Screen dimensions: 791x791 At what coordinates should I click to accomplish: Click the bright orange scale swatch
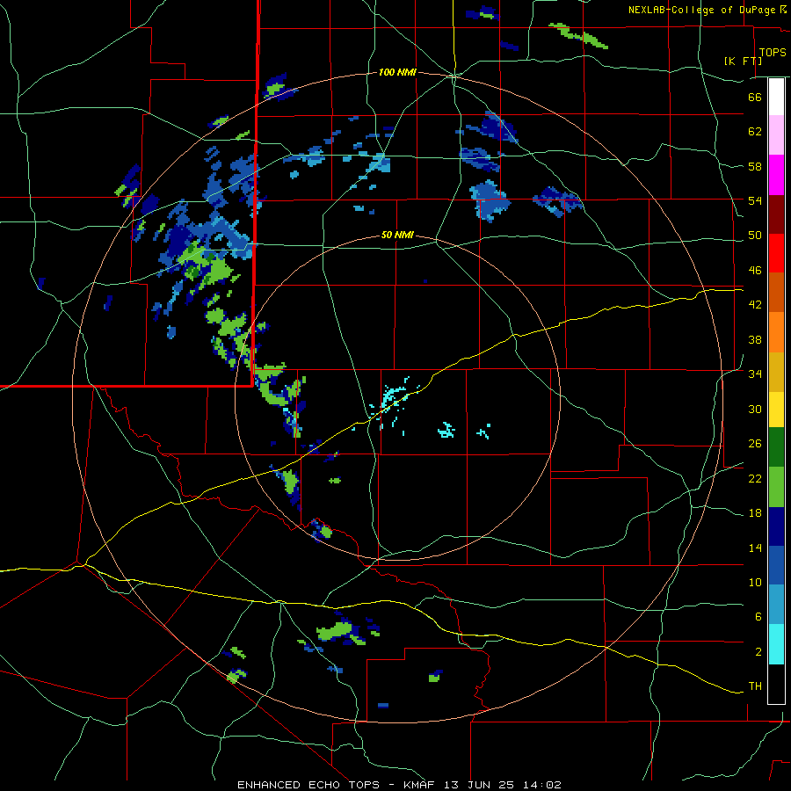pos(776,332)
